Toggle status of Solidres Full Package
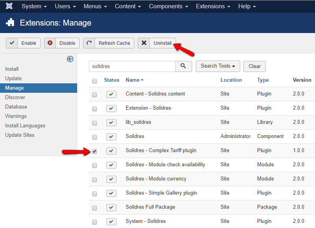This screenshot has height=228, width=315. tap(111, 208)
